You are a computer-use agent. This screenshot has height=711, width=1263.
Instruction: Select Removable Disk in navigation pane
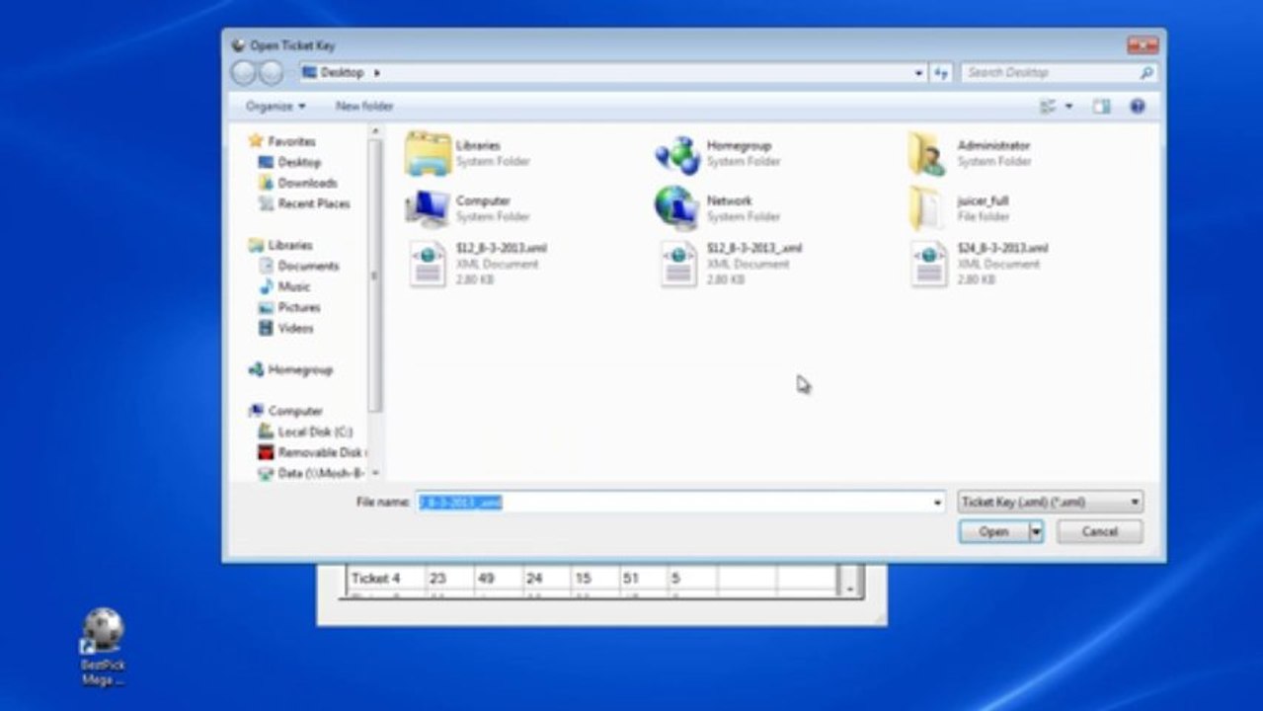pyautogui.click(x=311, y=452)
